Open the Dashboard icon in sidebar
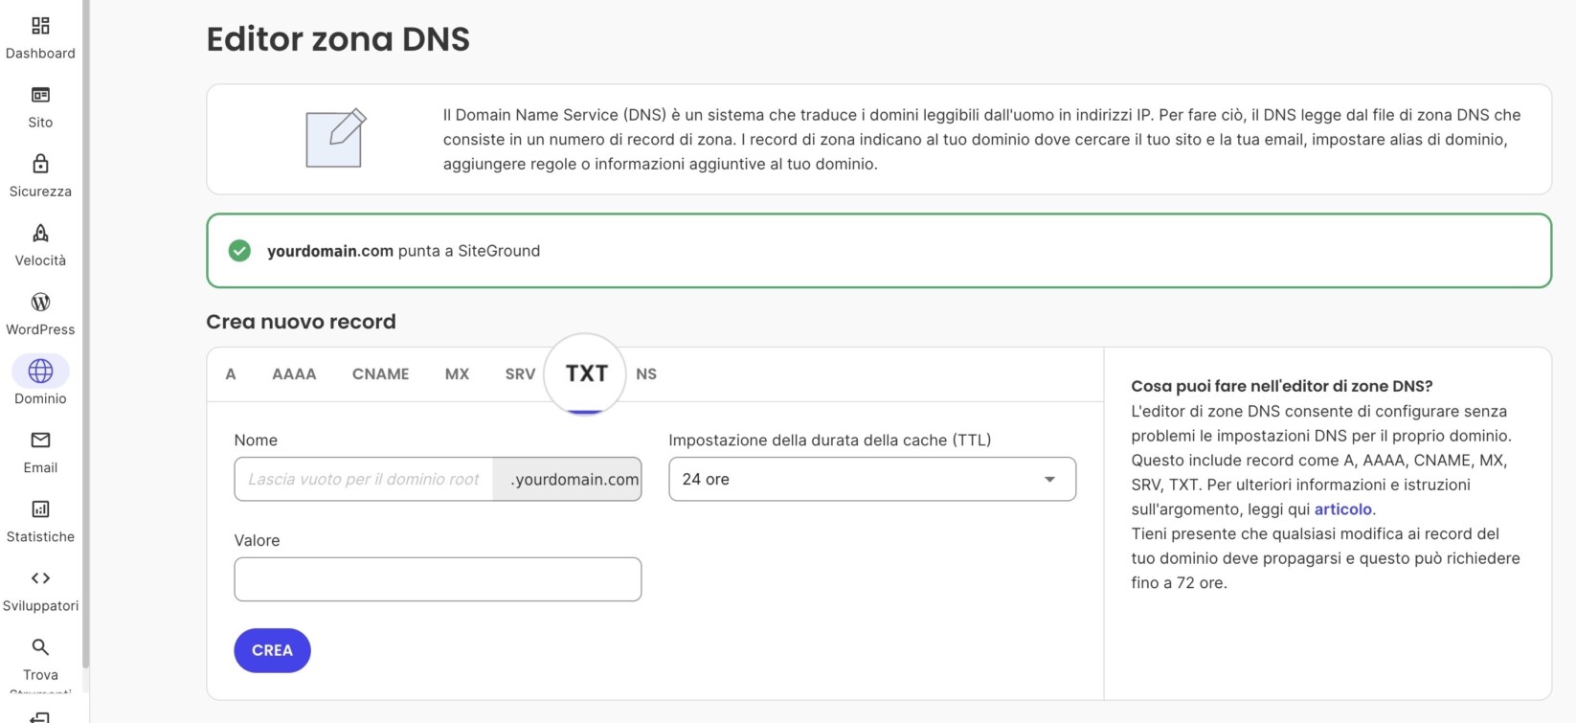1576x723 pixels. point(40,26)
